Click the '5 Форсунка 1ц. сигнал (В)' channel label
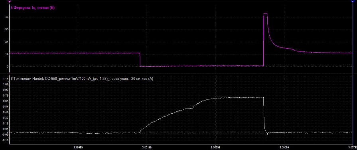 33,8
